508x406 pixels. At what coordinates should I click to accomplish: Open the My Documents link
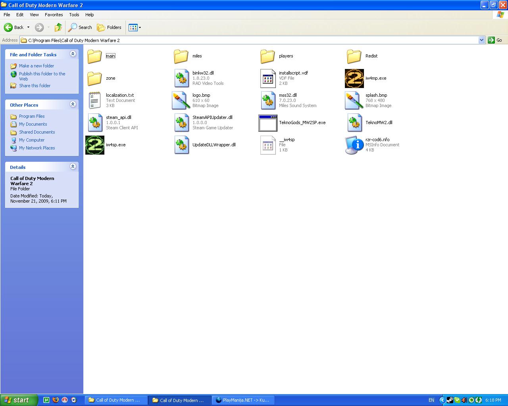tap(33, 124)
